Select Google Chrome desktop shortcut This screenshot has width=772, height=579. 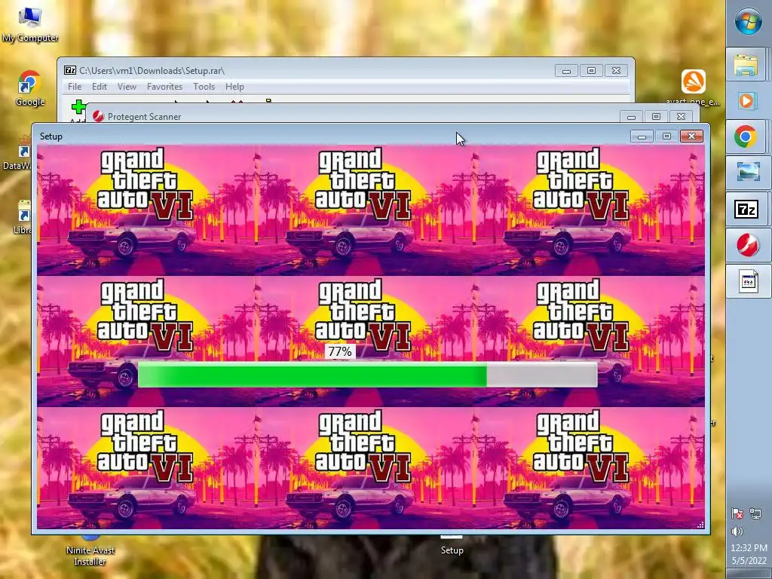[29, 89]
